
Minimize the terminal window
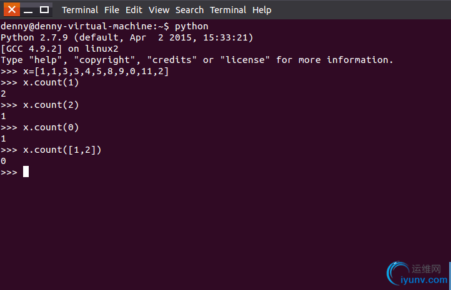pyautogui.click(x=28, y=10)
